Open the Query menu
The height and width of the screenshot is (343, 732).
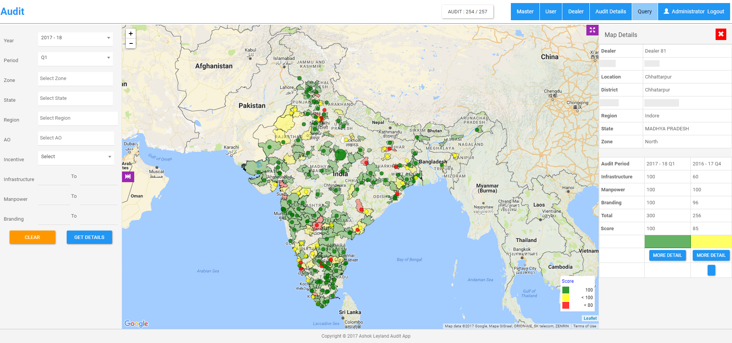pos(645,11)
